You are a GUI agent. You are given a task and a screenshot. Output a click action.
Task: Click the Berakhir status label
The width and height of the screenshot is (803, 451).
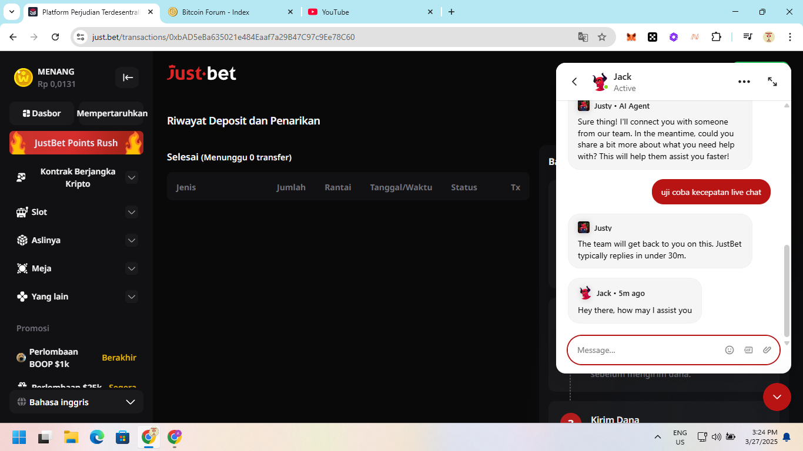click(119, 358)
